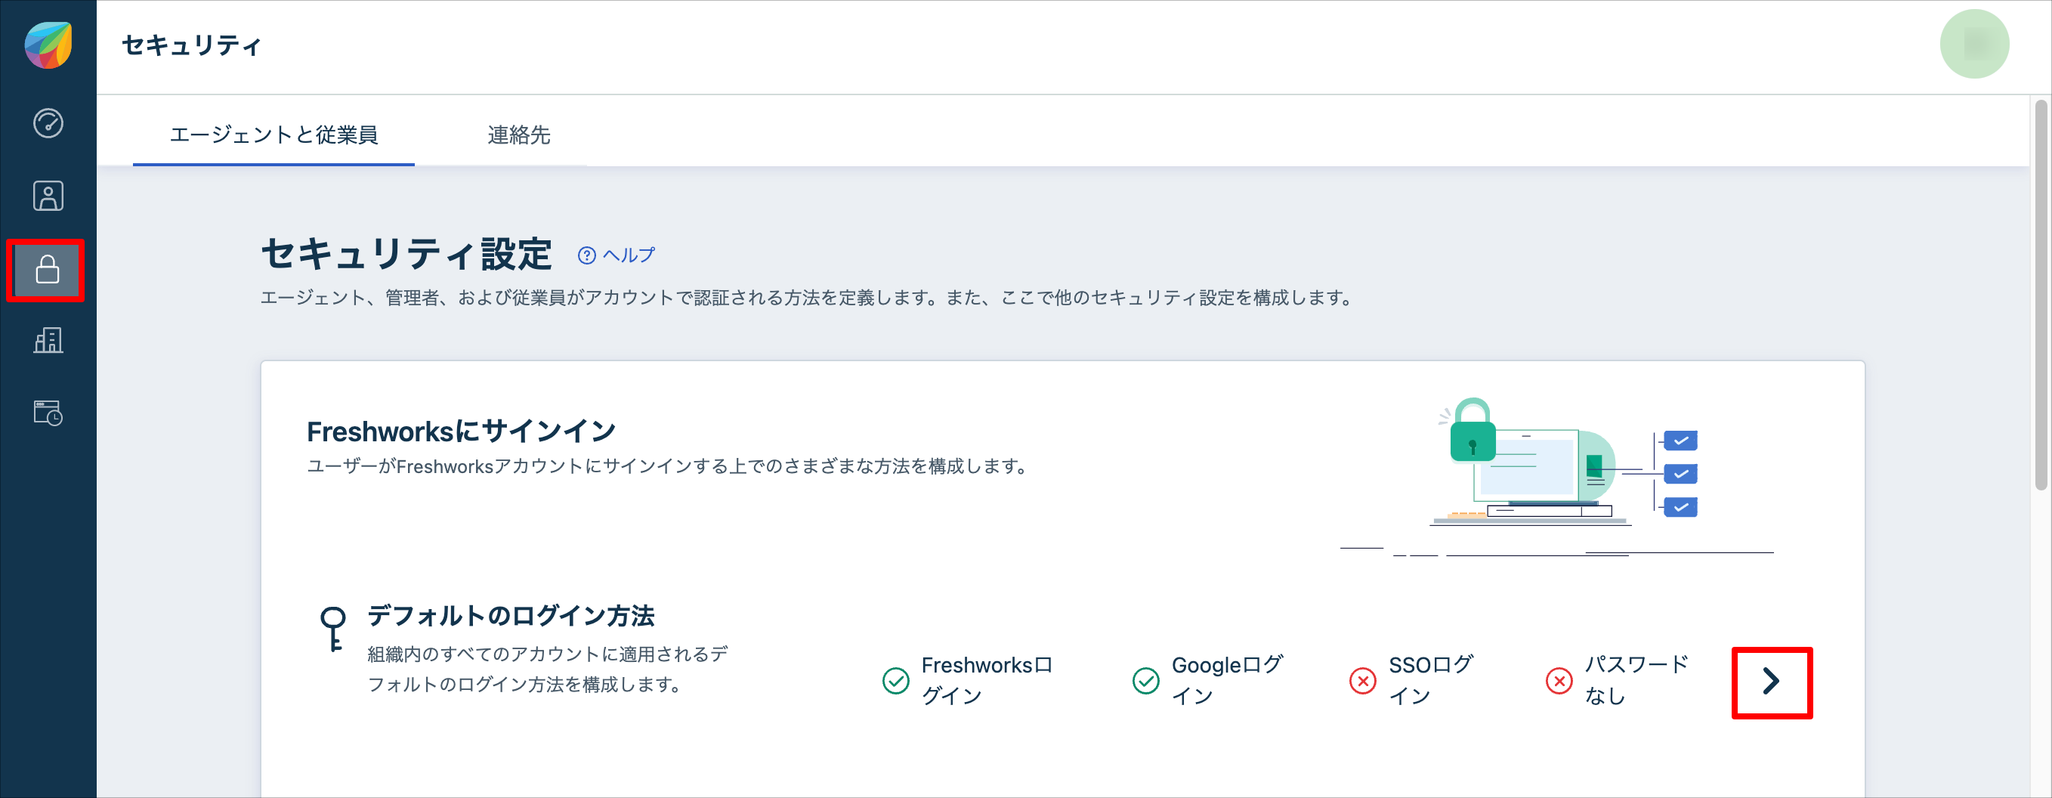Click the red cross icon for SSOログイン
Screen dimensions: 2052x798
point(1362,681)
